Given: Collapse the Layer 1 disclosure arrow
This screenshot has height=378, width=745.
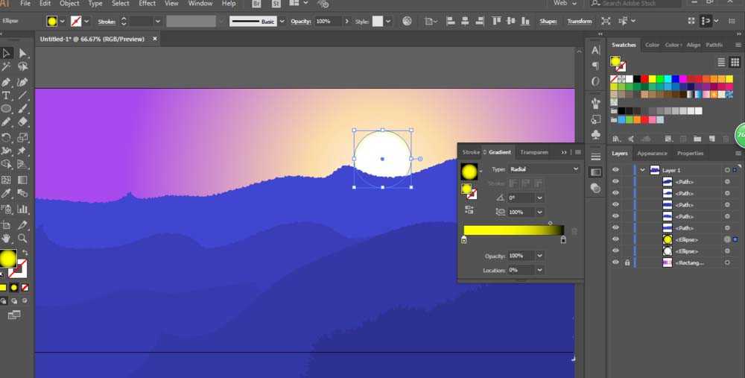Looking at the screenshot, I should coord(642,170).
